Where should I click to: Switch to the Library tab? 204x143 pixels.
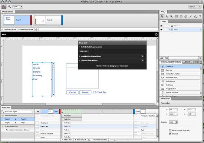(x=187, y=62)
